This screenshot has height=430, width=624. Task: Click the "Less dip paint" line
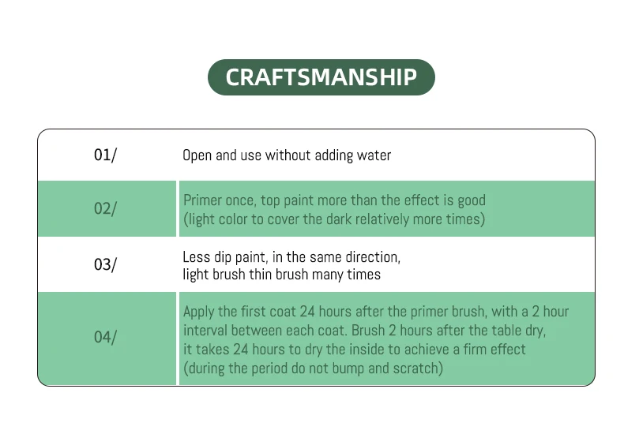291,256
